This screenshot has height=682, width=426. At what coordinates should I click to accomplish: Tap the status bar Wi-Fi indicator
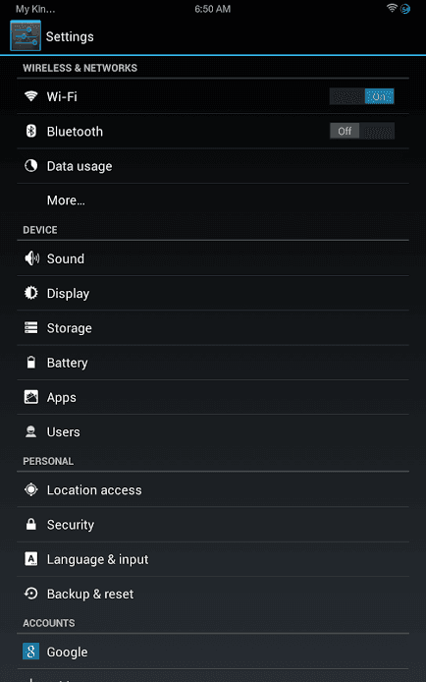pos(392,8)
